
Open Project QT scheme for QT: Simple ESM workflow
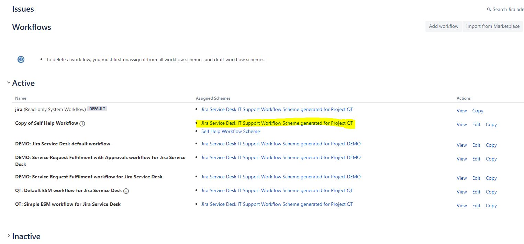pos(277,204)
